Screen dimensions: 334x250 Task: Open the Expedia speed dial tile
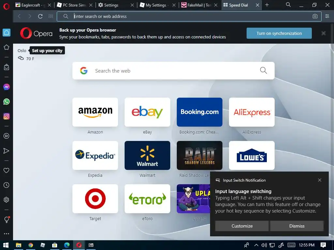point(95,155)
